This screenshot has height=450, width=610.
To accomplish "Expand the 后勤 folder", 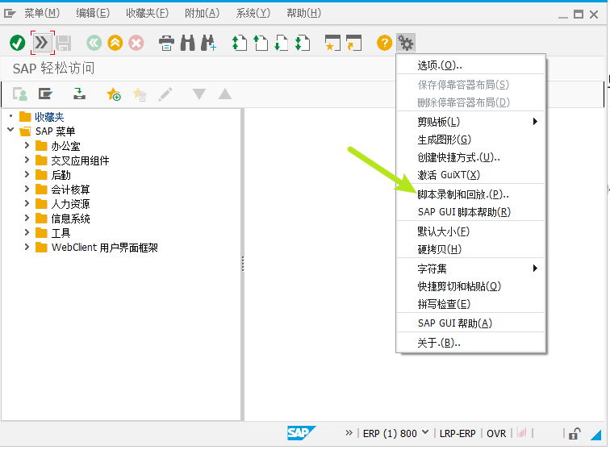I will (x=27, y=174).
